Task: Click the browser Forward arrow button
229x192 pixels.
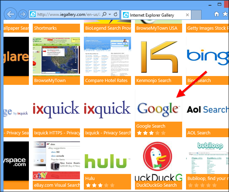Action: 23,14
